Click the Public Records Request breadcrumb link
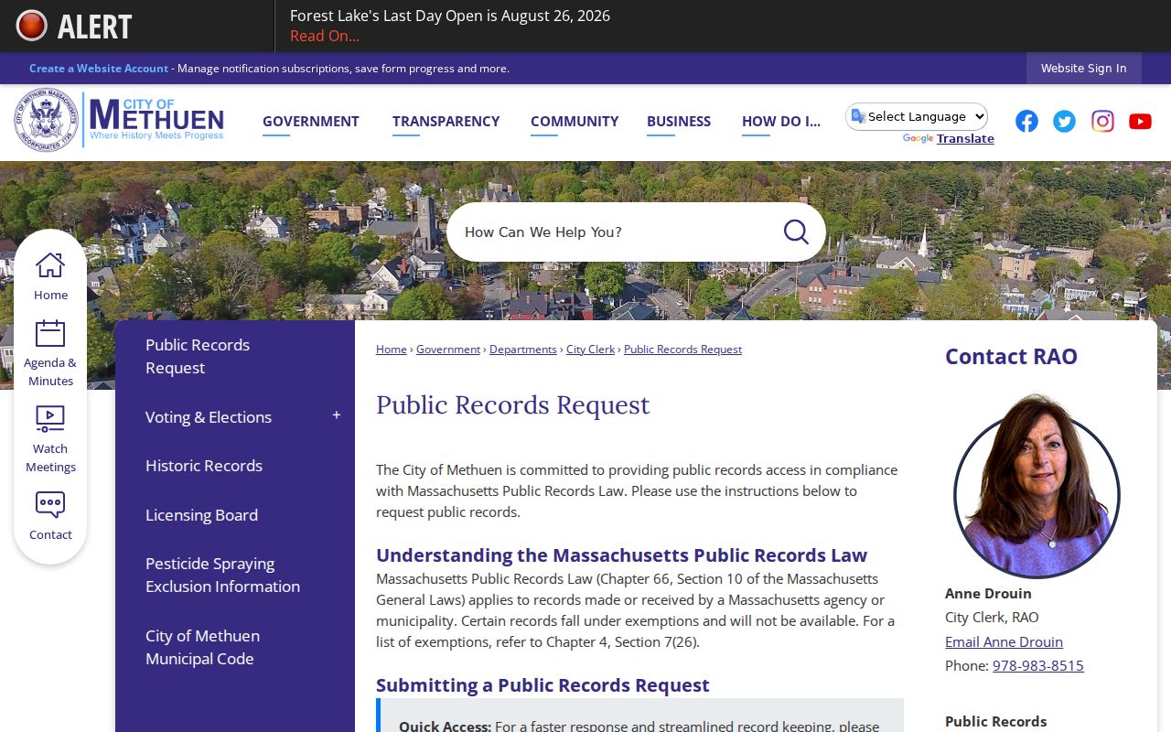 pyautogui.click(x=682, y=350)
